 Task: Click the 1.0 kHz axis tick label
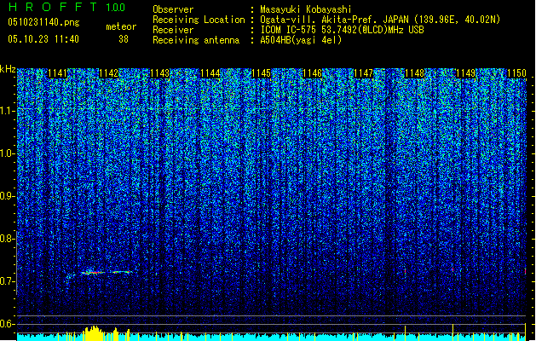[x=7, y=153]
